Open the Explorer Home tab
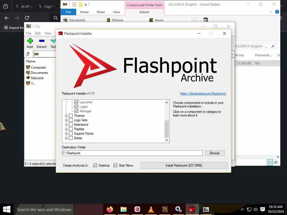287x215 pixels. click(x=84, y=12)
